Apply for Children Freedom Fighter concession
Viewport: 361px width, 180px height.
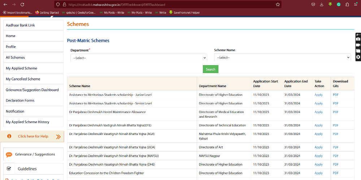coord(318,173)
